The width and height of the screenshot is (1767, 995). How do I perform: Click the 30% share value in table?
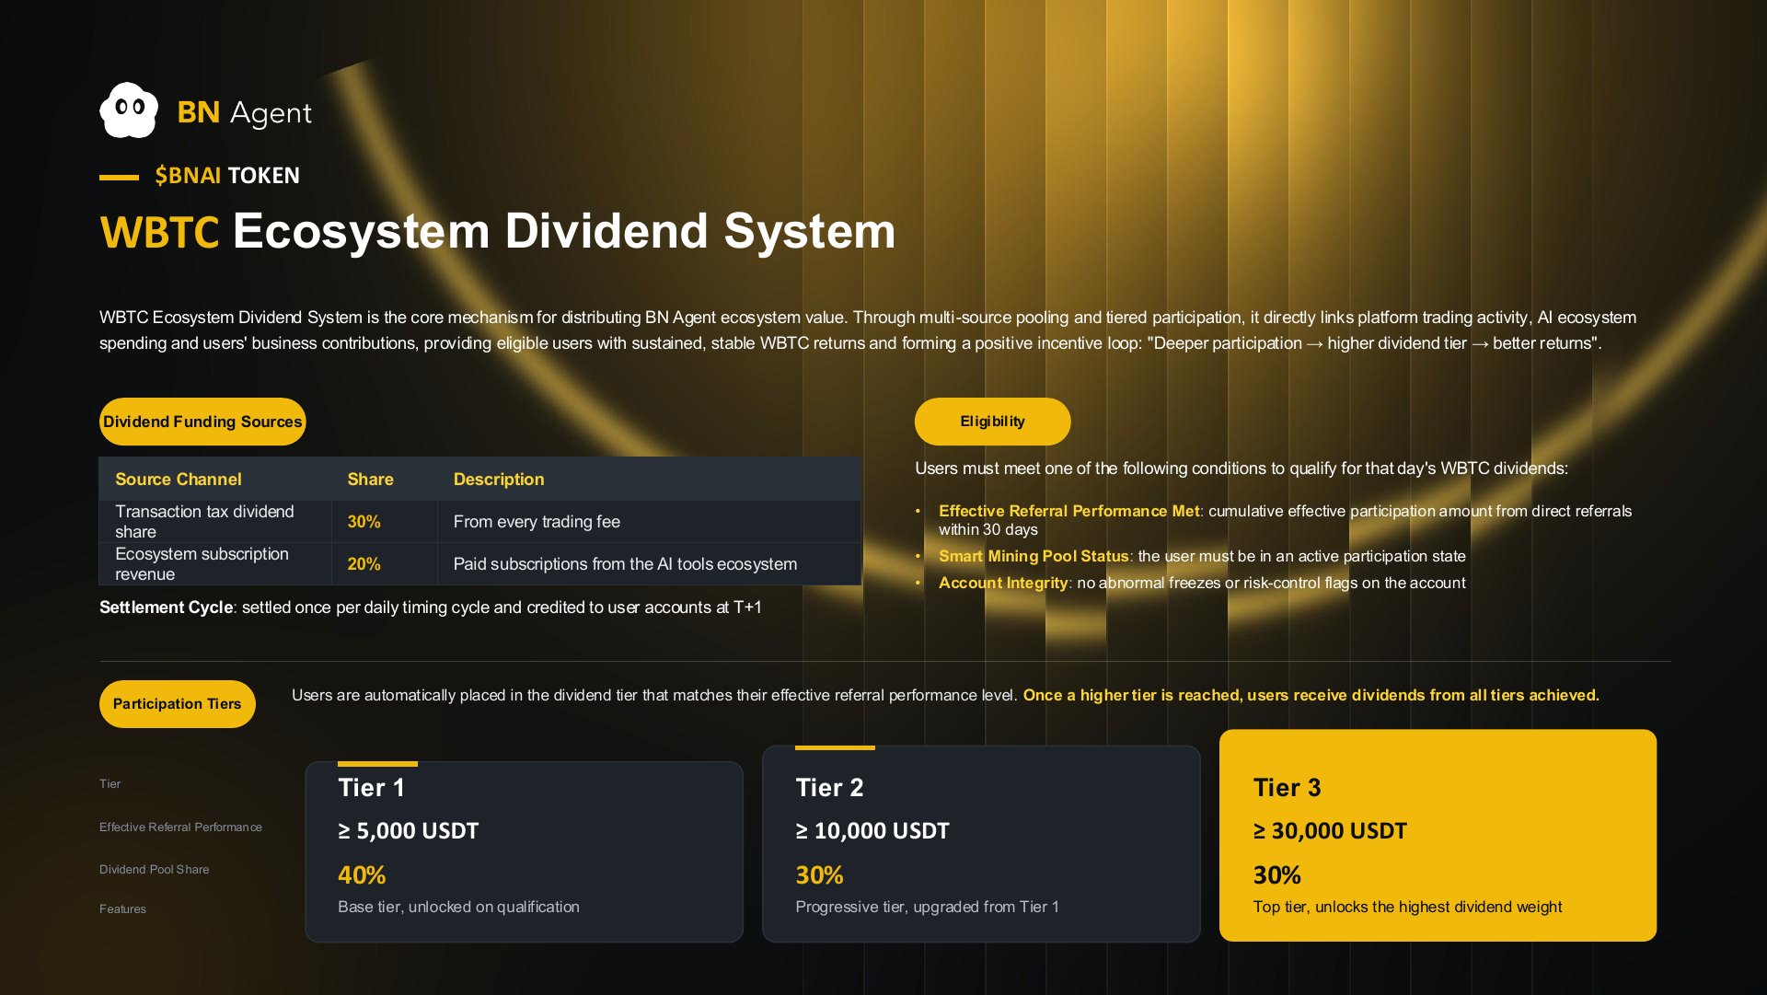[x=364, y=522]
